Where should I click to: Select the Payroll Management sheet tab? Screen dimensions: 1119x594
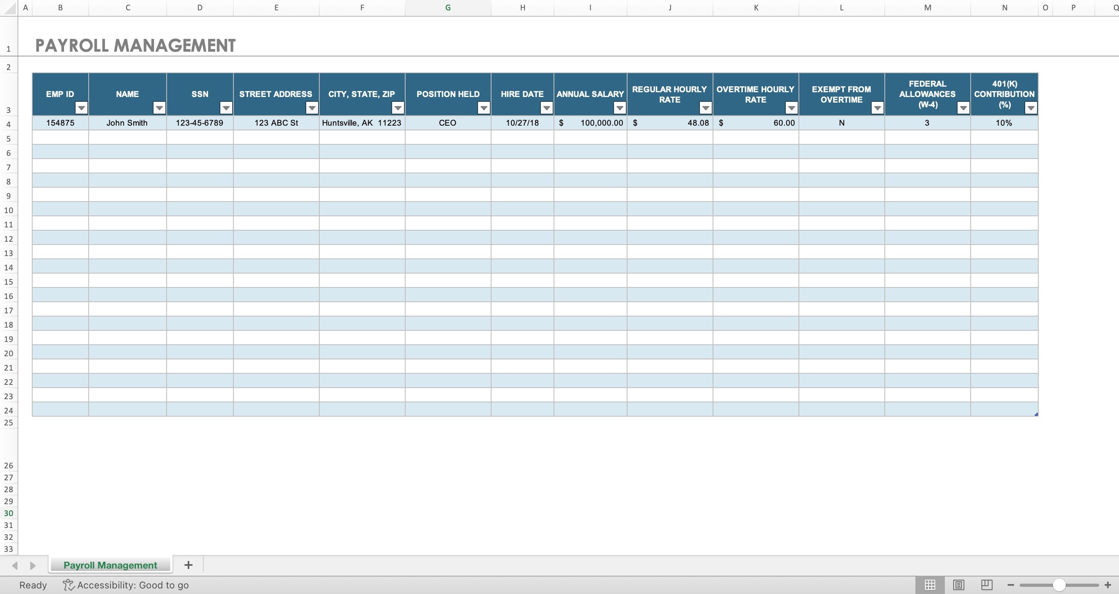[x=110, y=565]
